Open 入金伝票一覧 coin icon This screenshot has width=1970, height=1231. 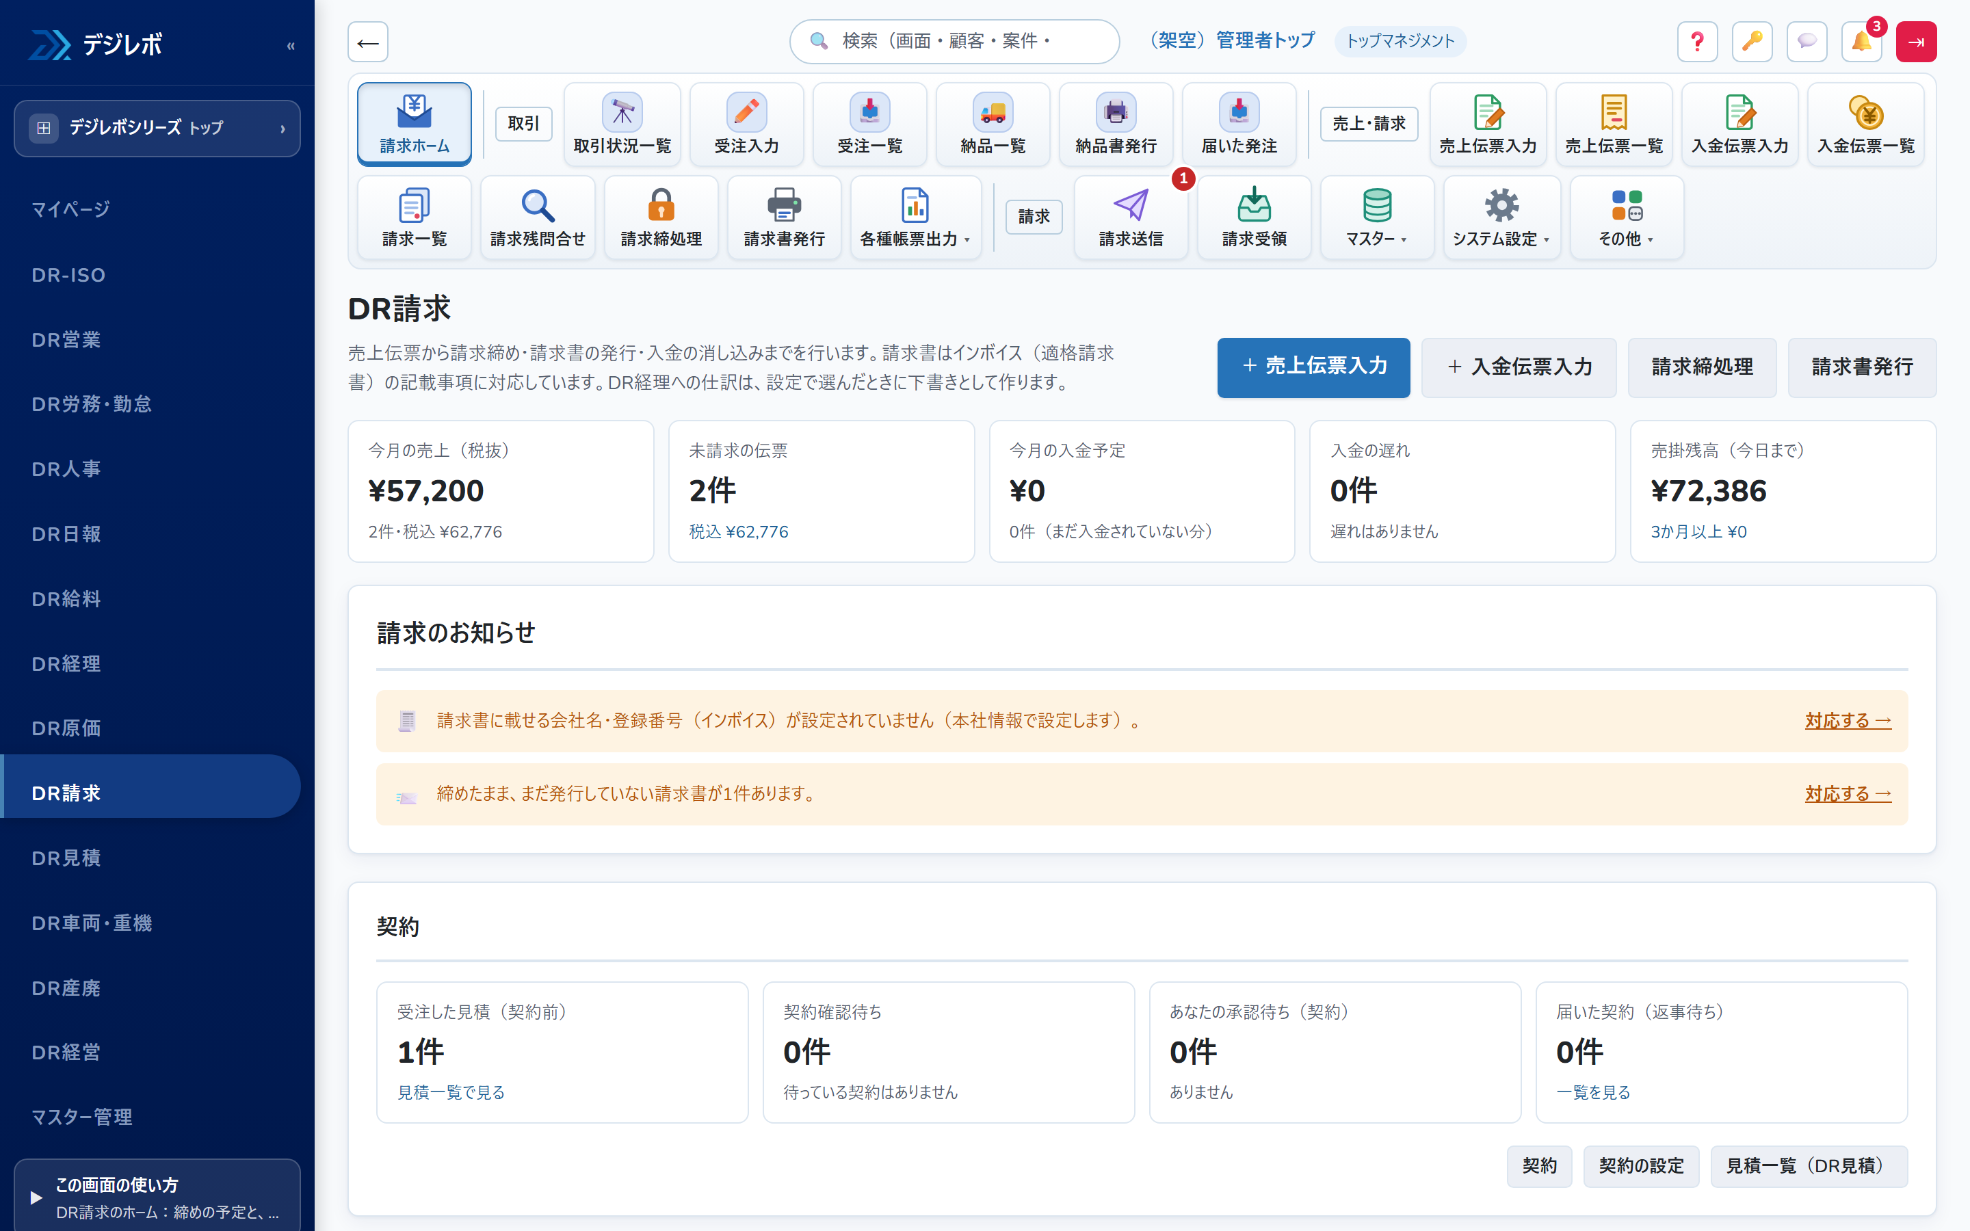coord(1866,124)
